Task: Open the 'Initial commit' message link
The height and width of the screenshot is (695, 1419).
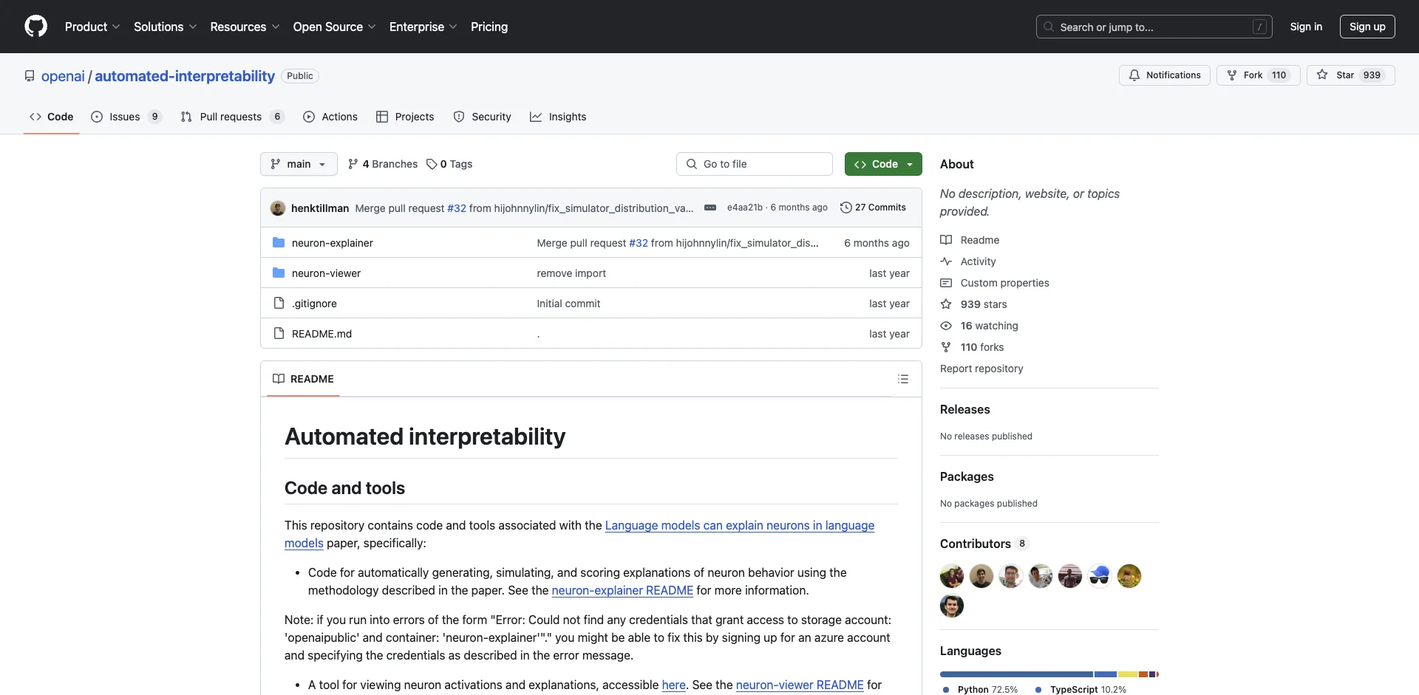Action: (x=568, y=304)
